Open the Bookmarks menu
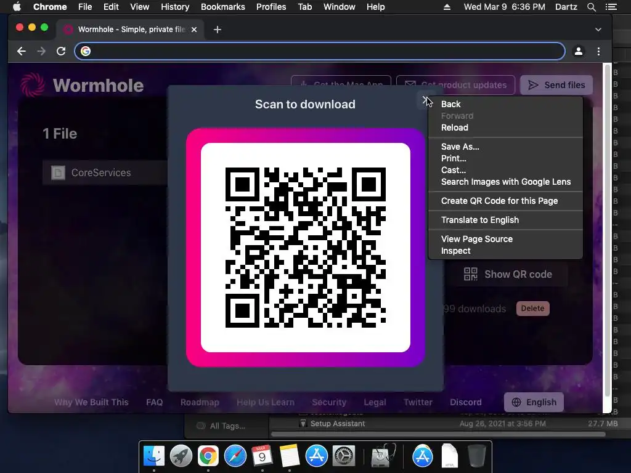 223,7
